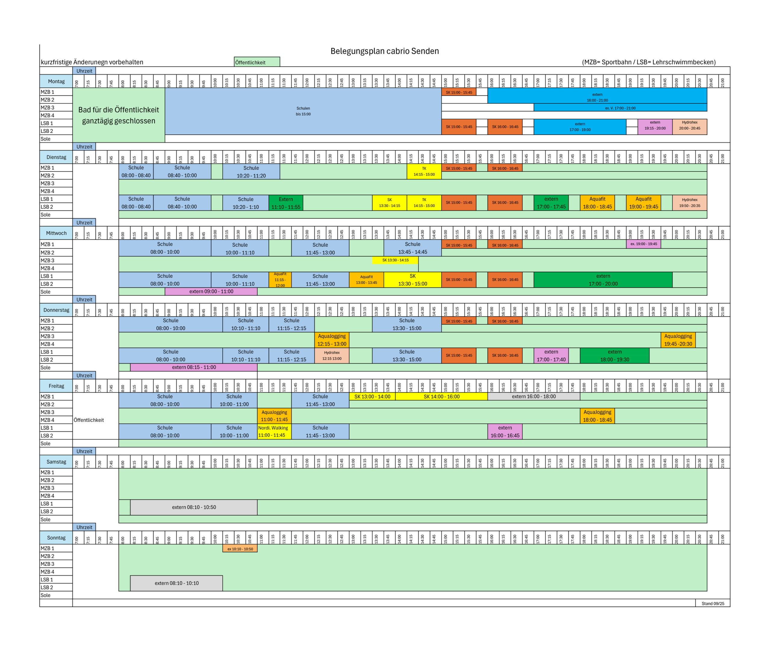Image resolution: width=771 pixels, height=653 pixels.
Task: Click Wednesday 'extern 09:00 - 11:00' Sole block
Action: (211, 291)
